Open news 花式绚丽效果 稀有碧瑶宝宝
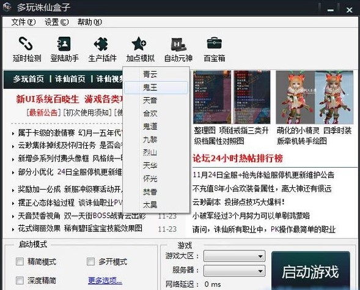The image size is (360, 290). tap(80, 229)
